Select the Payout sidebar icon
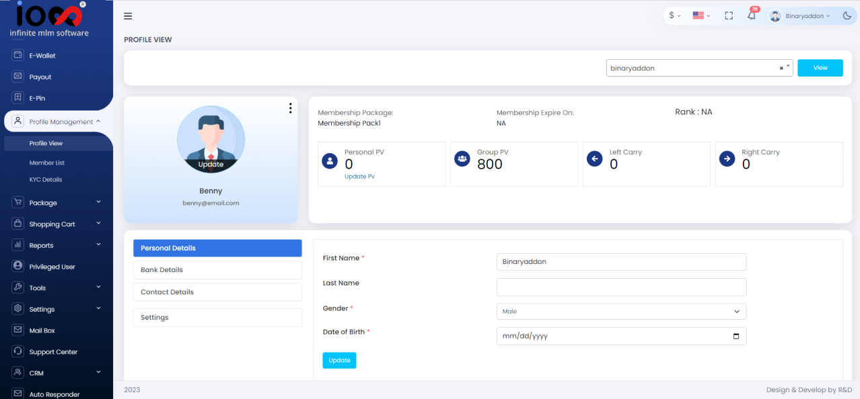Image resolution: width=860 pixels, height=399 pixels. pyautogui.click(x=17, y=77)
